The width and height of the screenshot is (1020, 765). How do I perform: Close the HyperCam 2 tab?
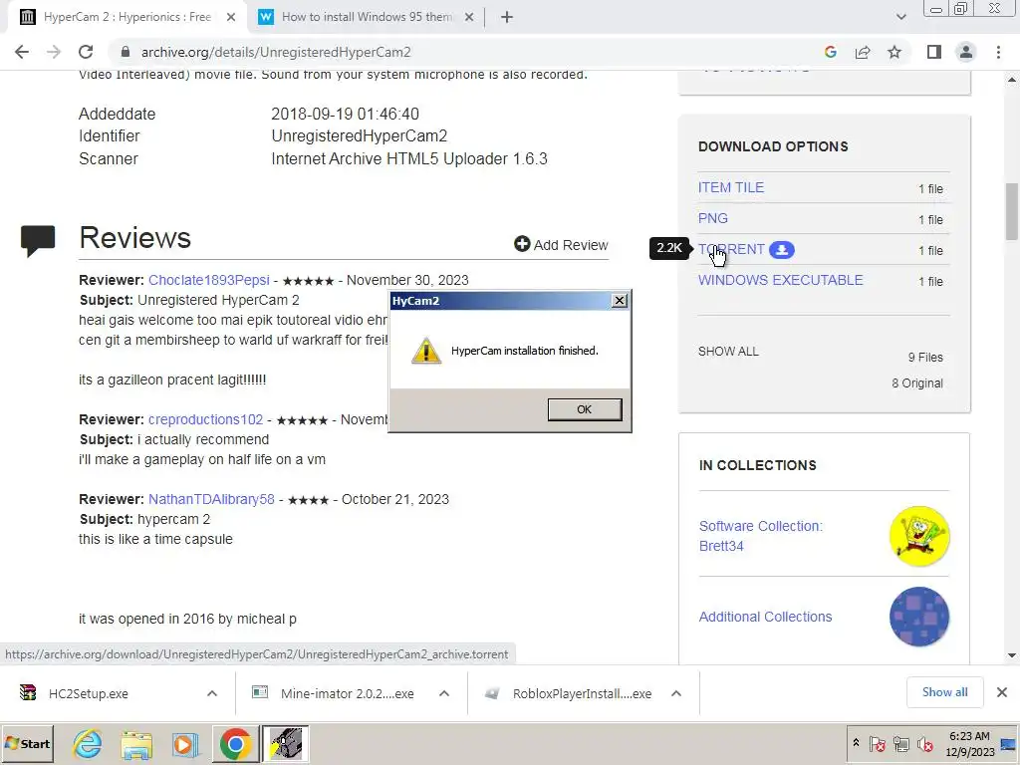point(231,18)
